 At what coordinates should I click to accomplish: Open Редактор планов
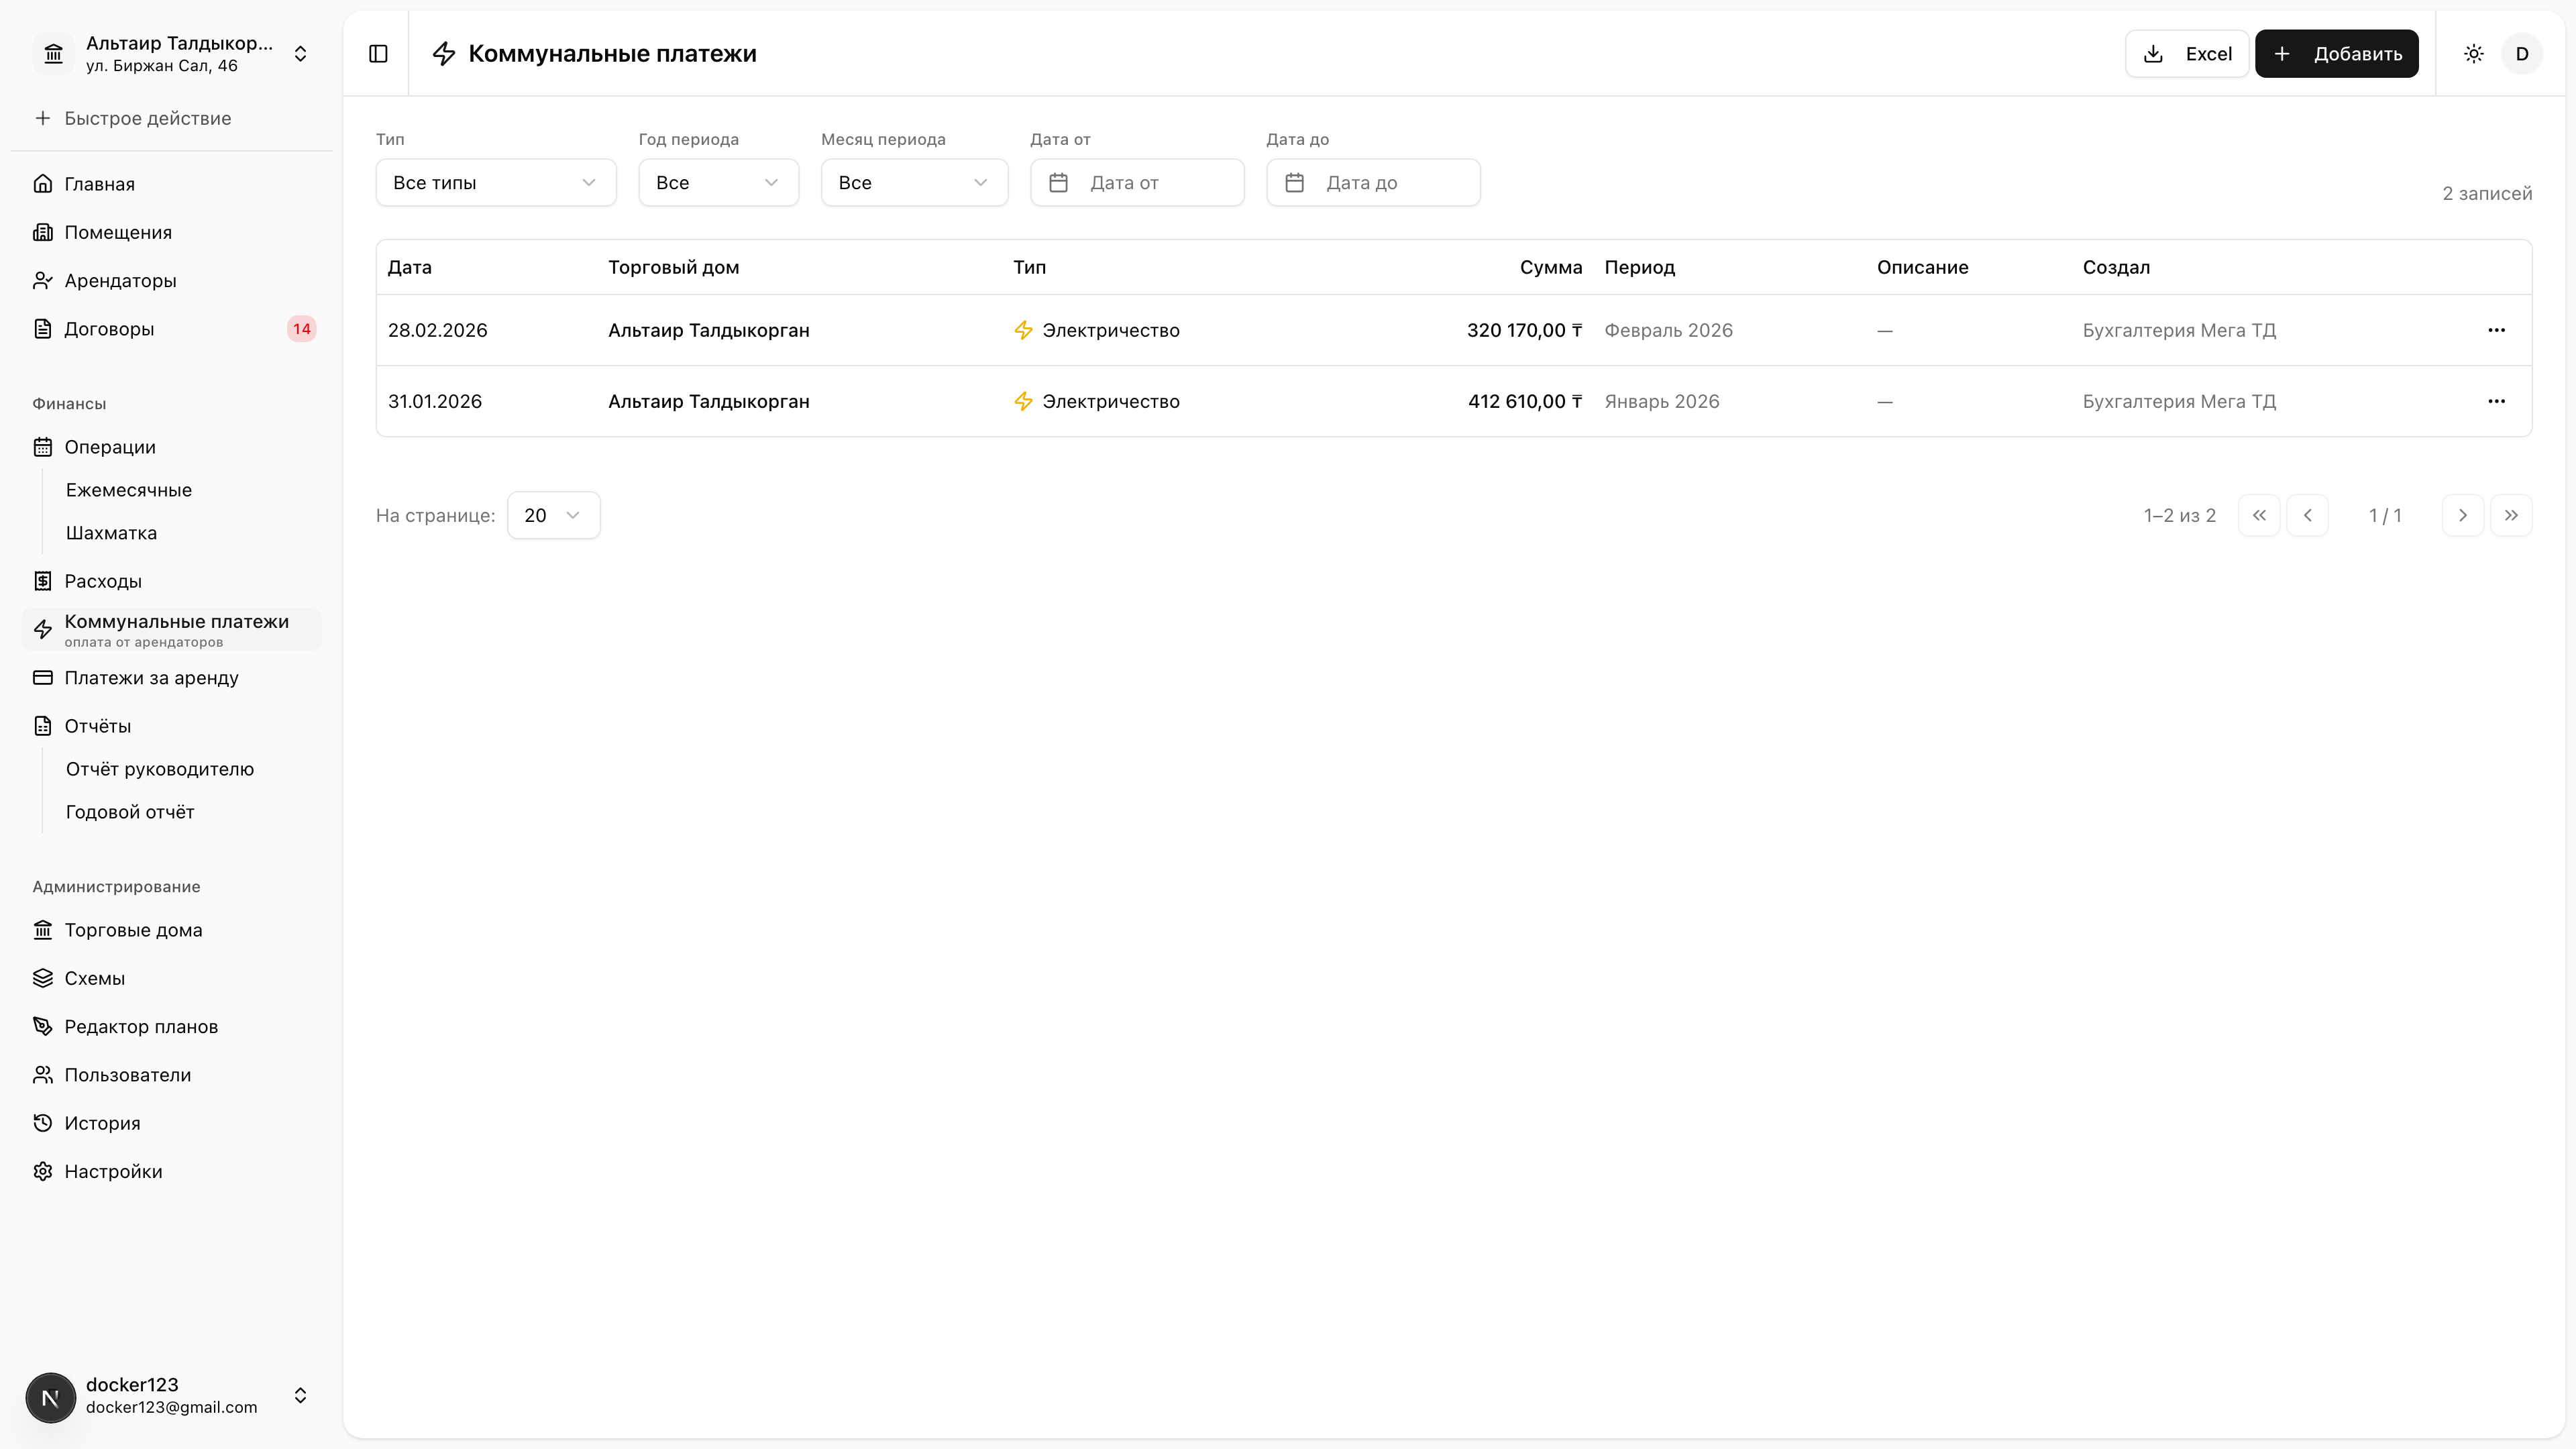point(172,1027)
